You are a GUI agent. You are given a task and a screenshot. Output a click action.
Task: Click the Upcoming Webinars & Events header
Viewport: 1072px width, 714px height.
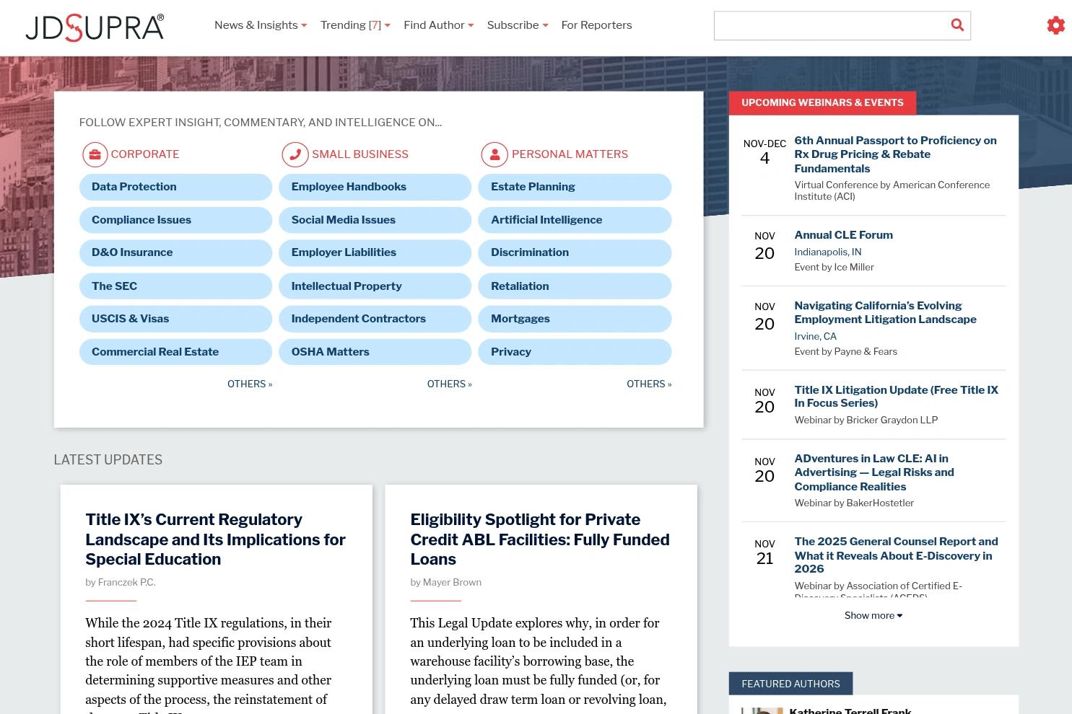tap(822, 103)
